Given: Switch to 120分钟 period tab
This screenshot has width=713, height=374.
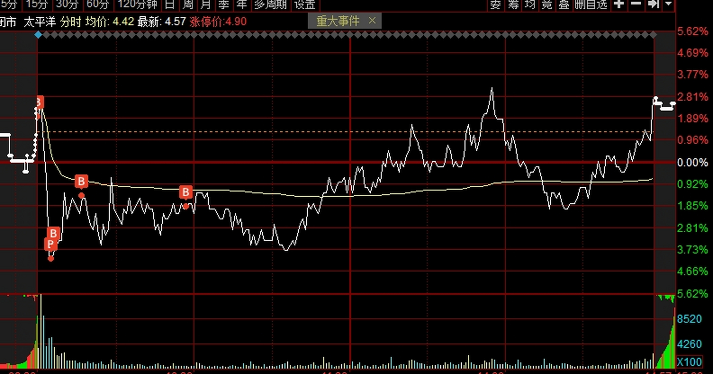Looking at the screenshot, I should click(x=138, y=4).
